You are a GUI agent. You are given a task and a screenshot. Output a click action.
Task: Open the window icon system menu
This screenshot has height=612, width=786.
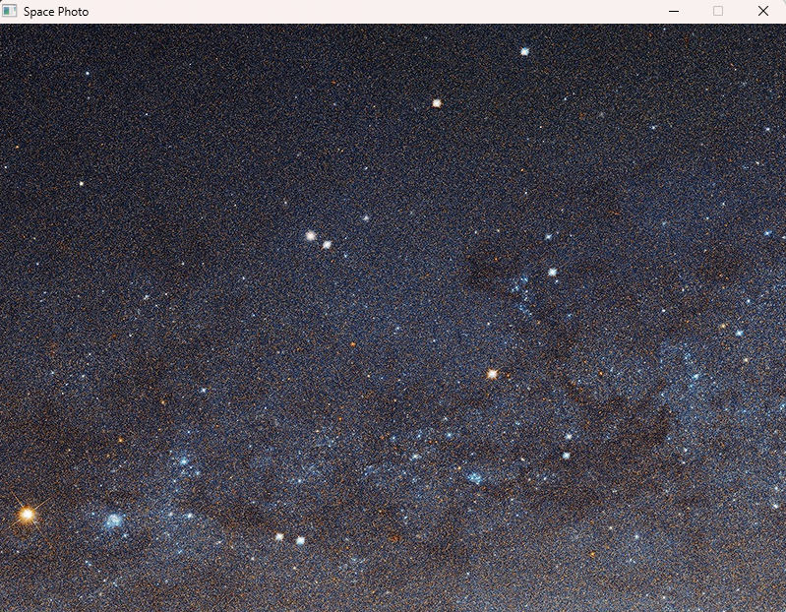pos(10,11)
